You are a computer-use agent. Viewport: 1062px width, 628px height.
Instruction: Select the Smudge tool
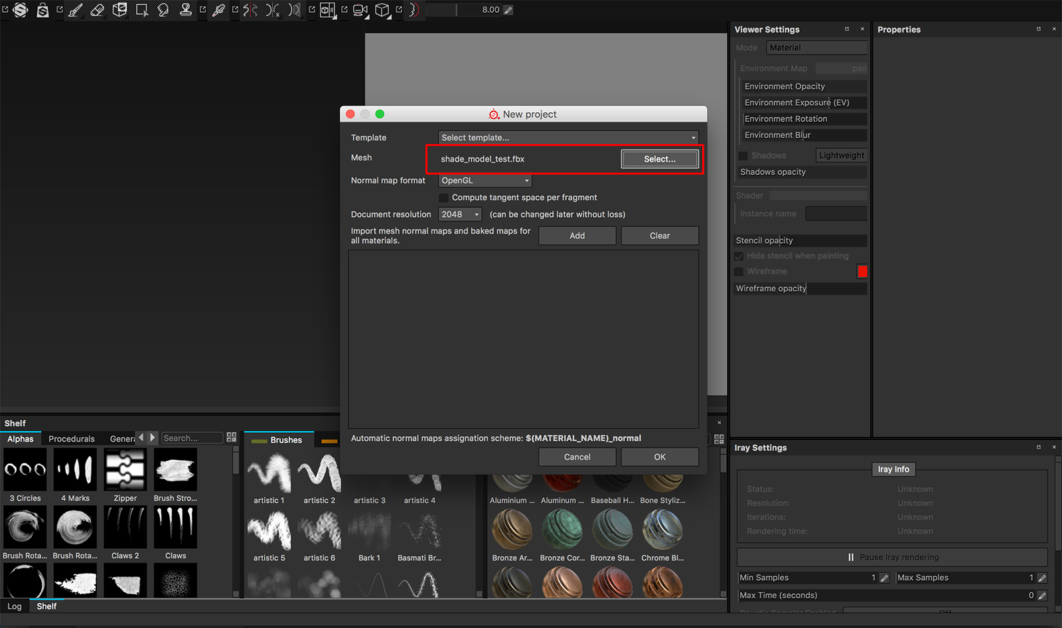pyautogui.click(x=163, y=10)
